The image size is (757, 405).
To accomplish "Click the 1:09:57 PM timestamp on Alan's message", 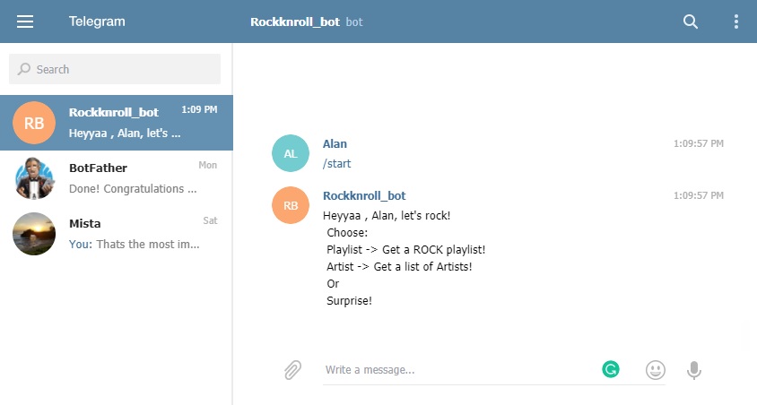I will (699, 143).
